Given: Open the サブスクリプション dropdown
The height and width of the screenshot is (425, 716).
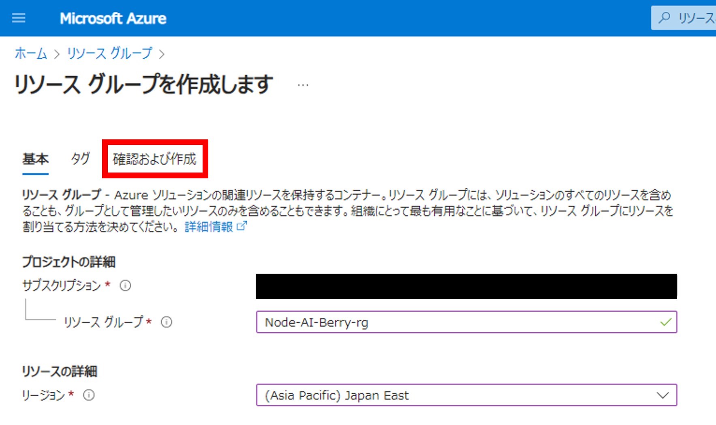Looking at the screenshot, I should [466, 287].
